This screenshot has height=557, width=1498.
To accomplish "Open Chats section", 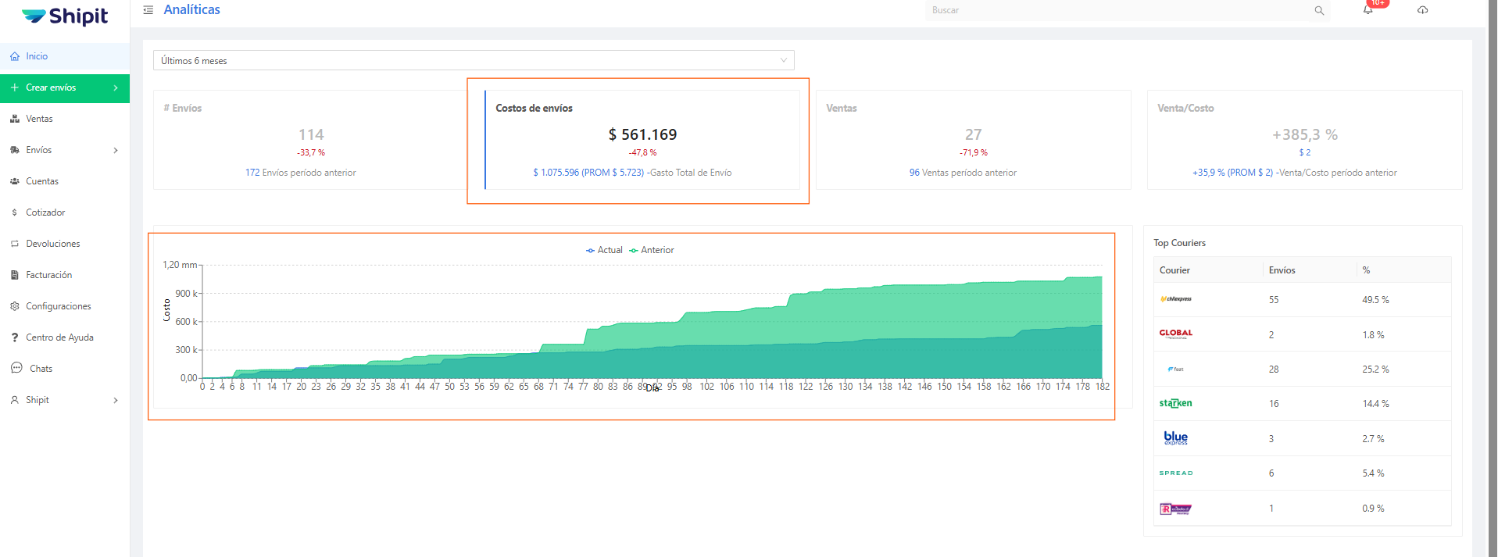I will point(65,369).
